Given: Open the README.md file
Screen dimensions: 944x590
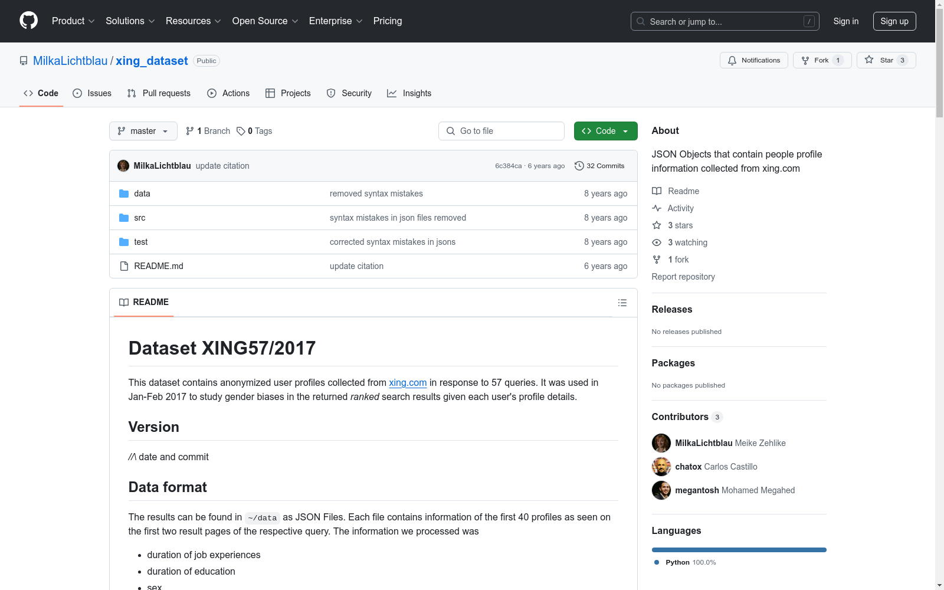Looking at the screenshot, I should 159,266.
